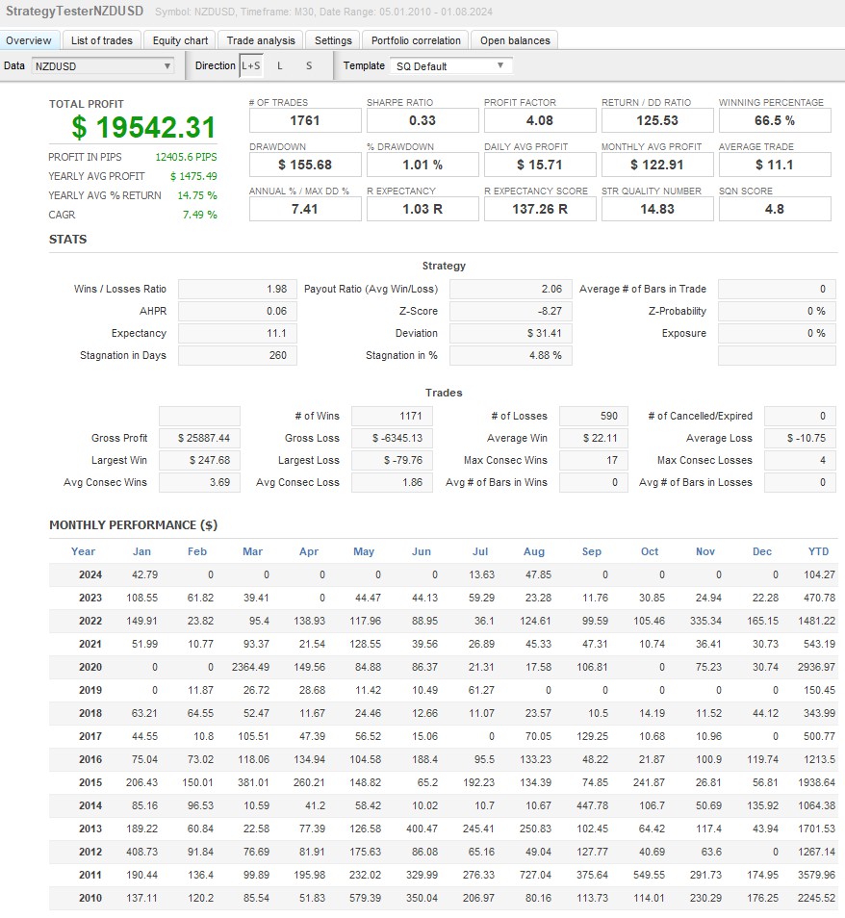Click the Largest Loss field $ -79.76
This screenshot has width=845, height=918.
[x=392, y=461]
